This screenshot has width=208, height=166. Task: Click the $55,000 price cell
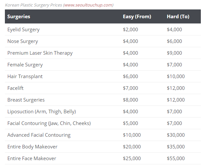176,159
